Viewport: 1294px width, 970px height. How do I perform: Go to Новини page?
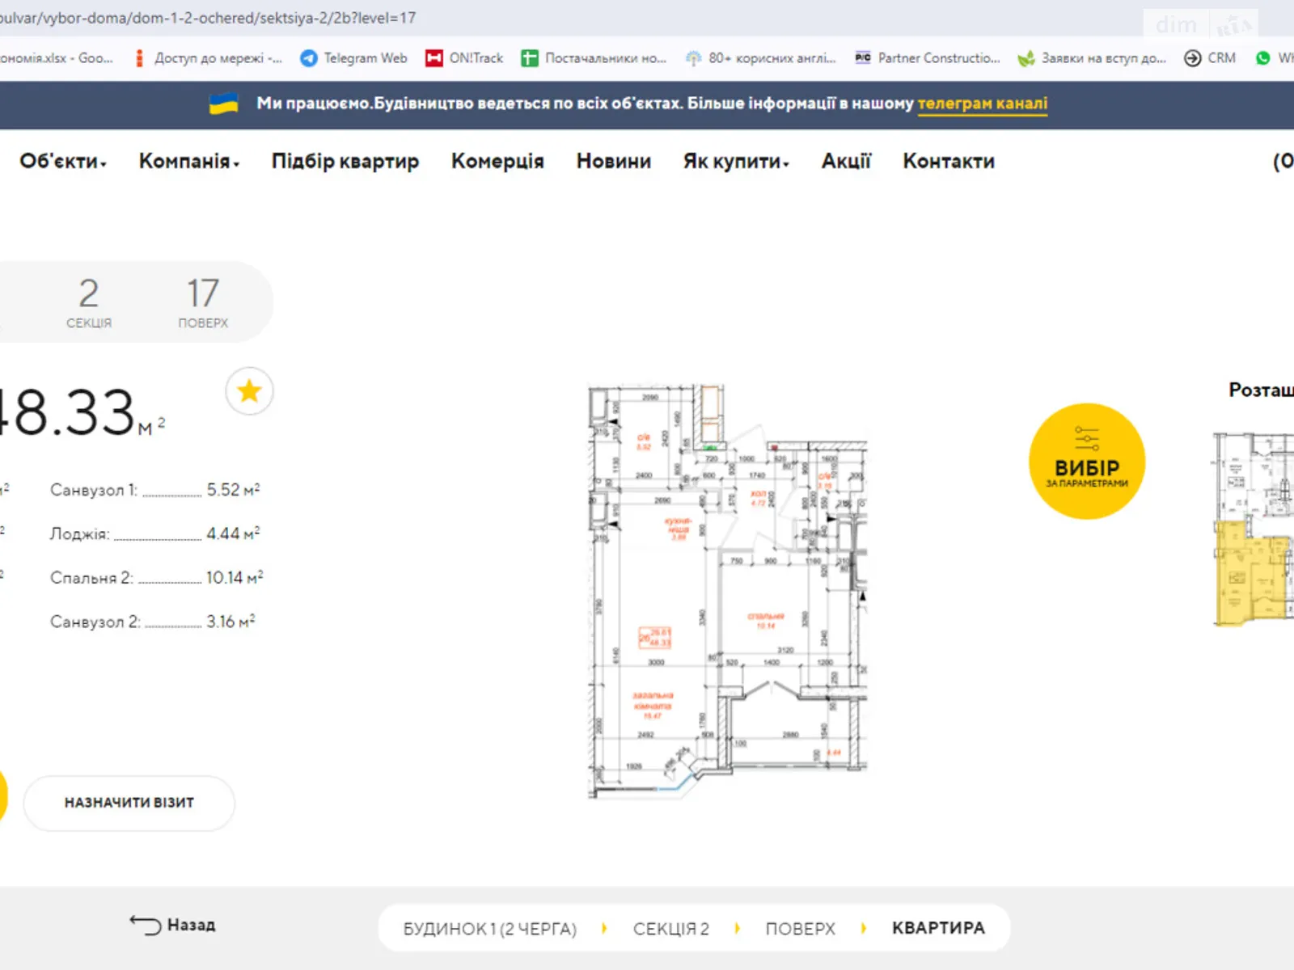614,162
